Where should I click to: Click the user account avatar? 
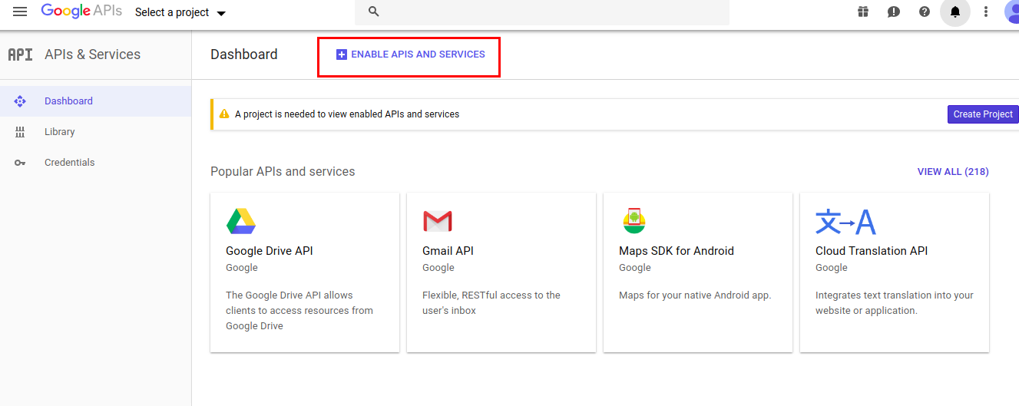(x=1011, y=12)
